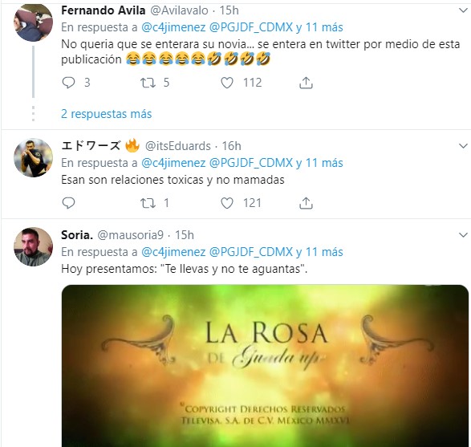Open options chevron on Fernando Avila's tweet
471x447 pixels.
463,10
